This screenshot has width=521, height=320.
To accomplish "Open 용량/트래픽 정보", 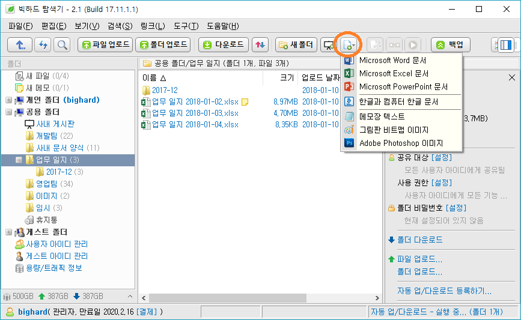I will click(49, 268).
